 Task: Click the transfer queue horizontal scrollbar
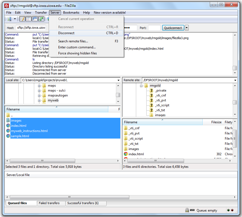pyautogui.click(x=70, y=197)
